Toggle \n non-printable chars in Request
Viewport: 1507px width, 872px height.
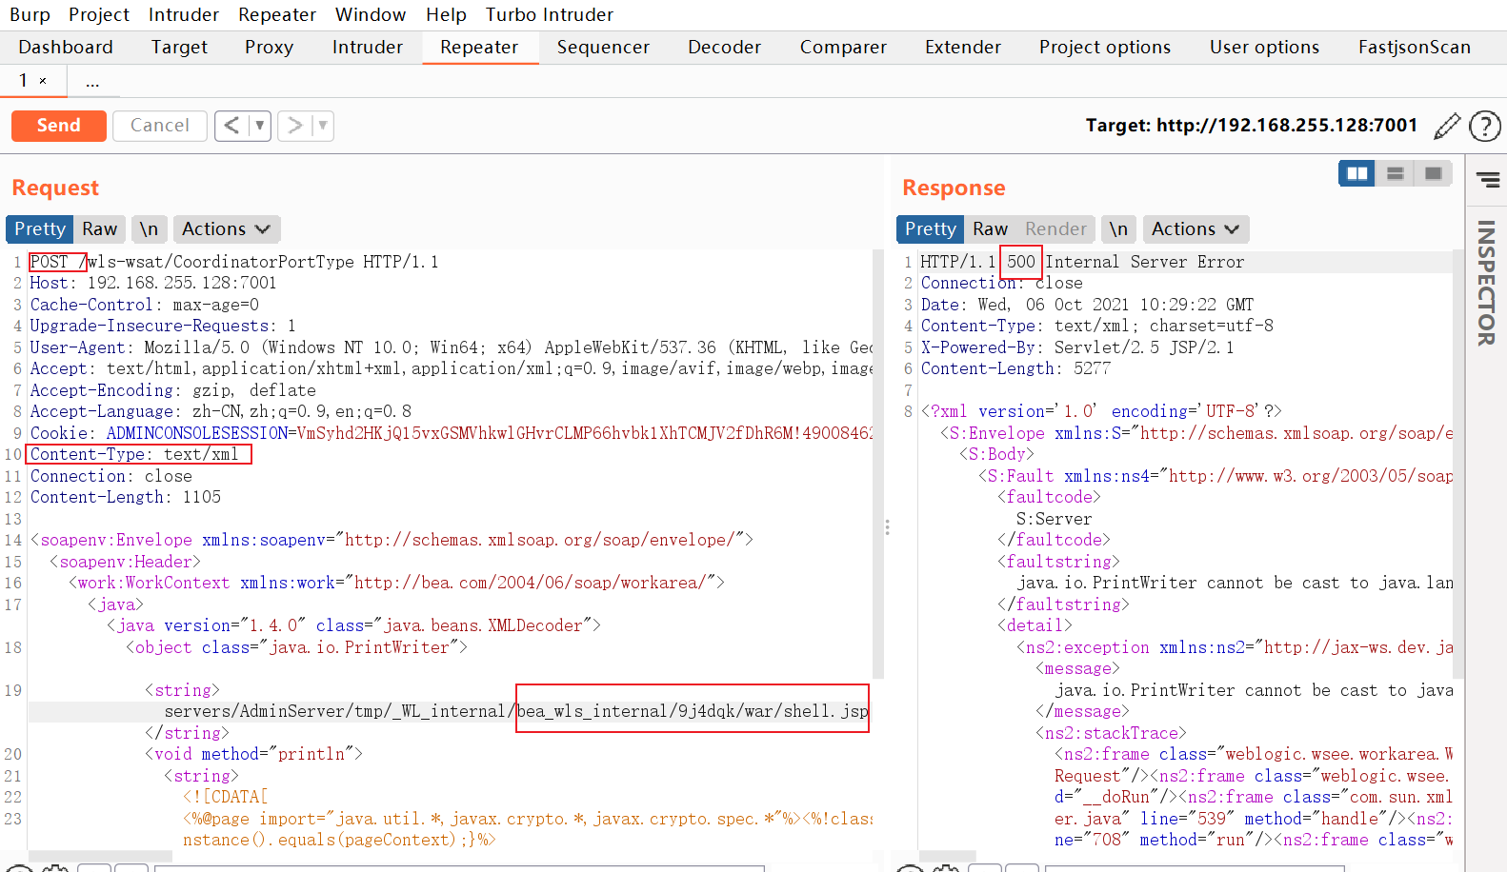tap(149, 228)
